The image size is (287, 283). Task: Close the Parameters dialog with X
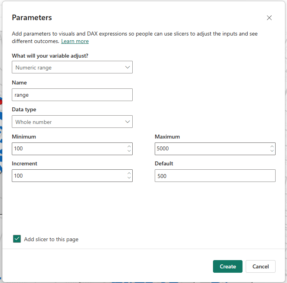269,18
